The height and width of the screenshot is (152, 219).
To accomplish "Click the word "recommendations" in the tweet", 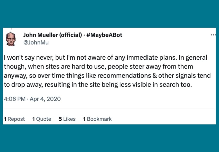I will tap(110, 76).
